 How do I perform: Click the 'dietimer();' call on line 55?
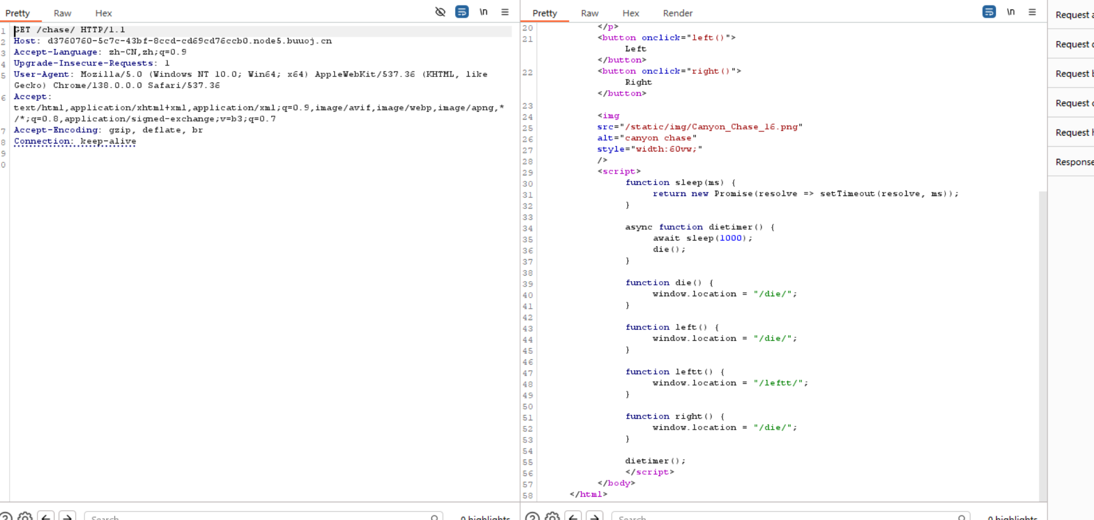point(655,461)
